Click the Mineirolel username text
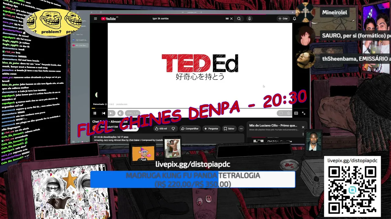This screenshot has height=219, width=391. tap(334, 12)
